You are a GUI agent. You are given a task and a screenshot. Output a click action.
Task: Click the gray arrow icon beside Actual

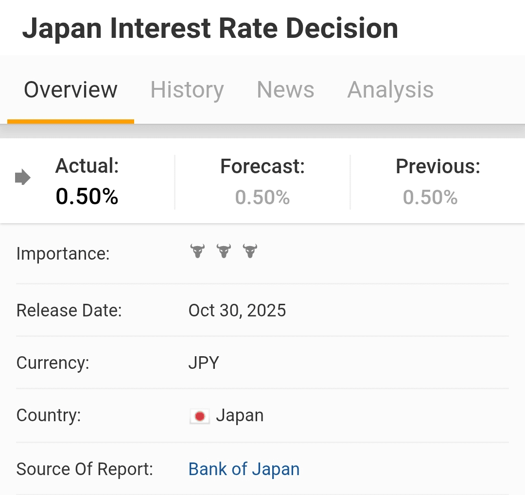click(x=23, y=177)
